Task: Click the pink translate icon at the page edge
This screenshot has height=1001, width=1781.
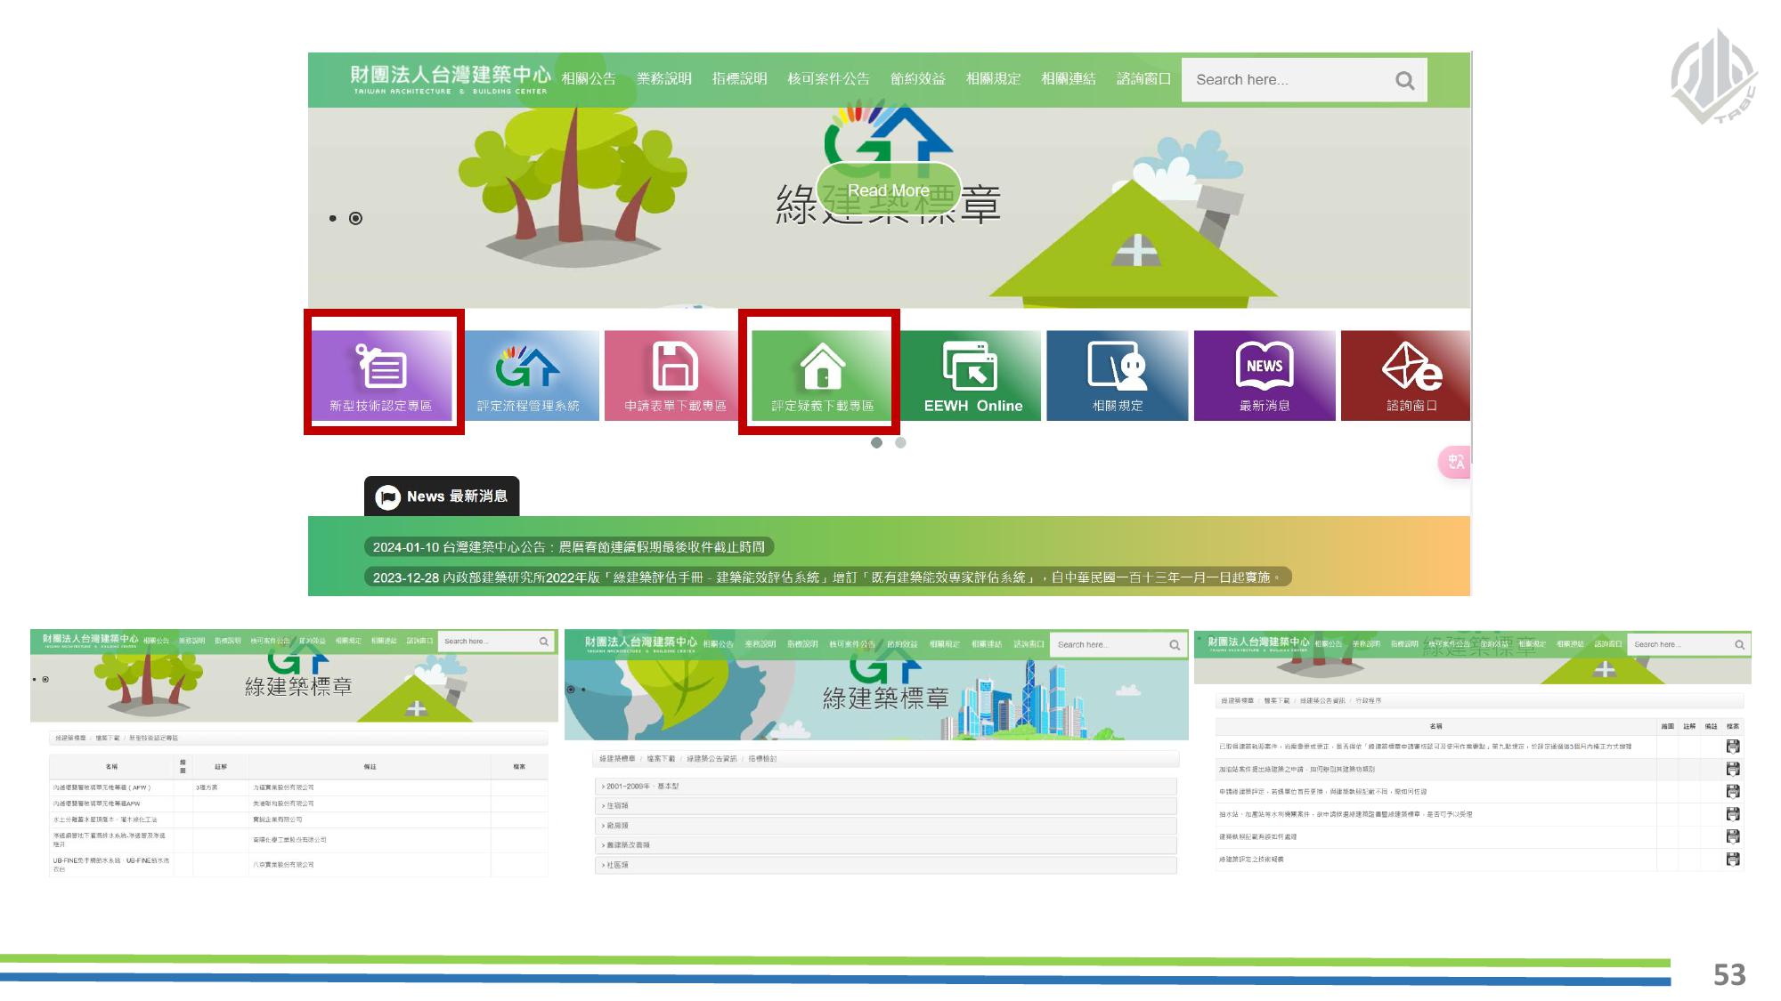Action: [x=1455, y=462]
